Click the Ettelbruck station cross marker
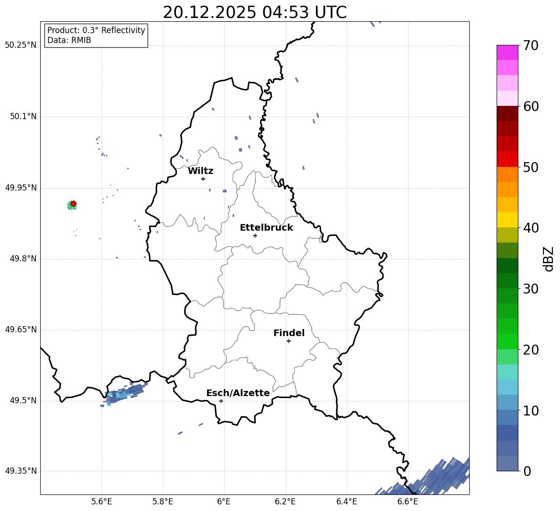Image resolution: width=560 pixels, height=511 pixels. coord(255,235)
